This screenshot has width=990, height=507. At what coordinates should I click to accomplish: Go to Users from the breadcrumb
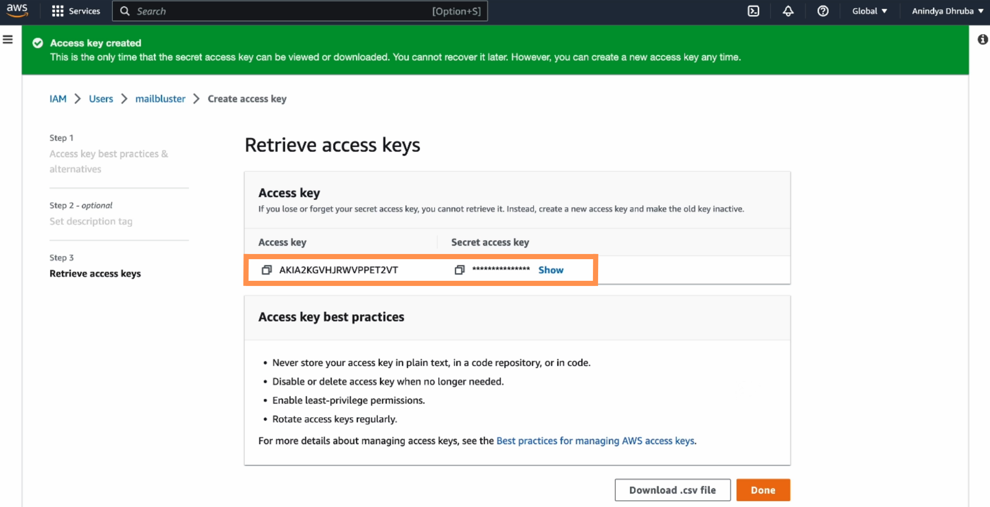[101, 98]
